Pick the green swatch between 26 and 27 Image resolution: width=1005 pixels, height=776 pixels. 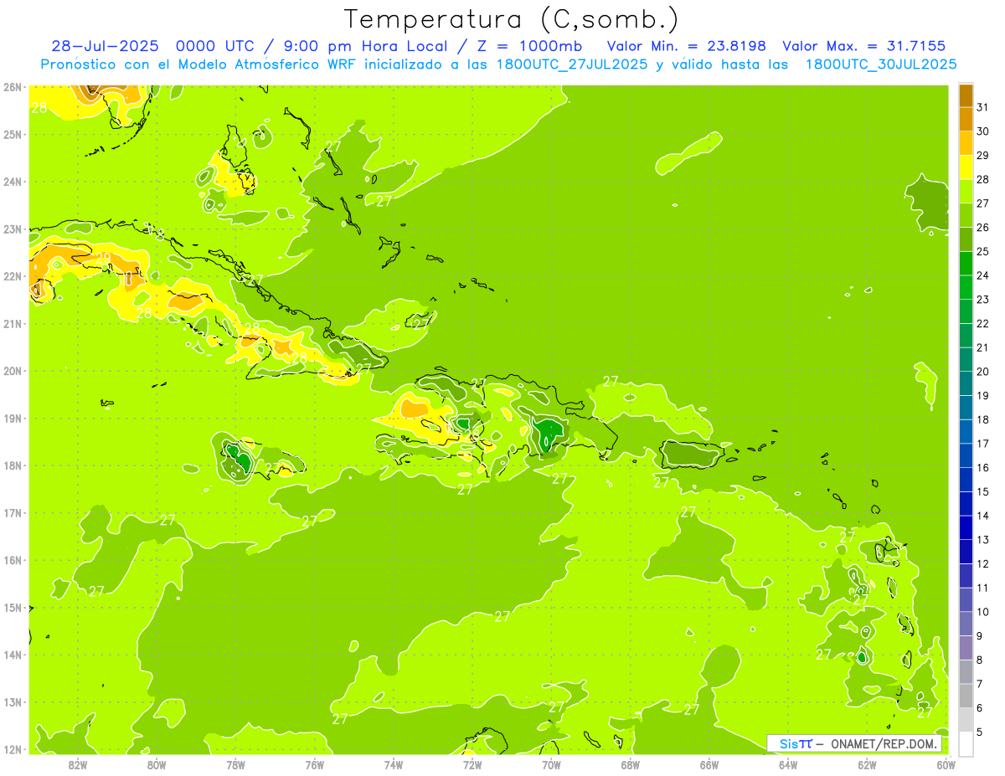point(966,214)
